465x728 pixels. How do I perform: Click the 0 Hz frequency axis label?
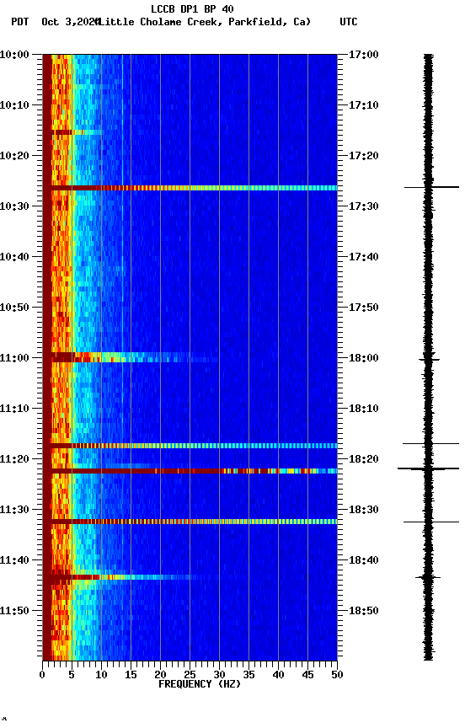(x=42, y=675)
